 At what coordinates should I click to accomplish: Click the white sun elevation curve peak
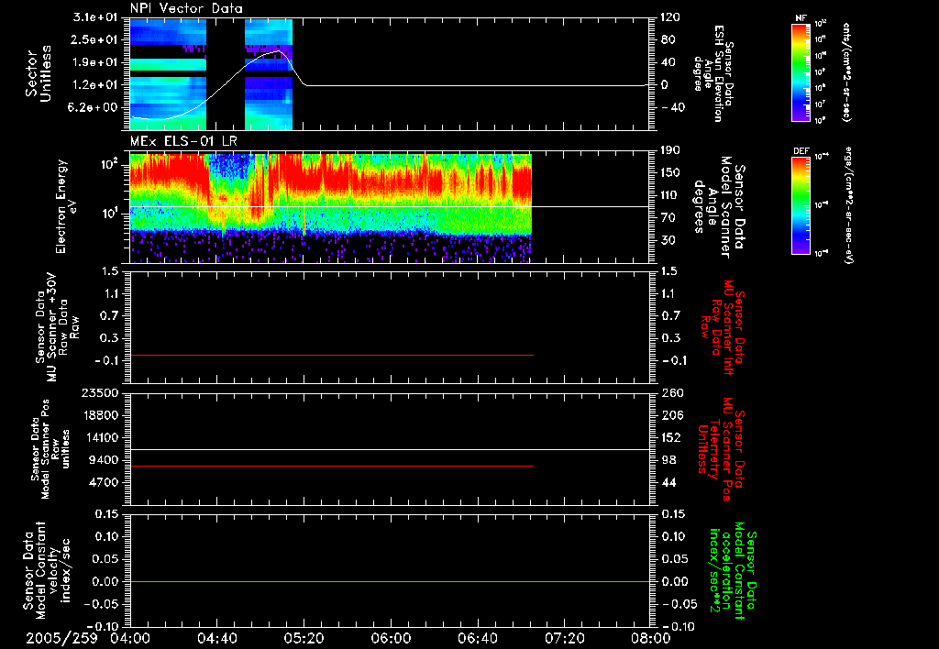[x=277, y=51]
